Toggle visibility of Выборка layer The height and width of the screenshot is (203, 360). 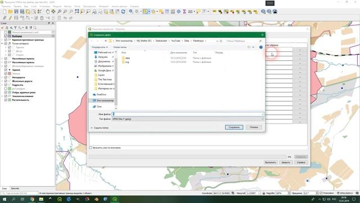pyautogui.click(x=6, y=36)
